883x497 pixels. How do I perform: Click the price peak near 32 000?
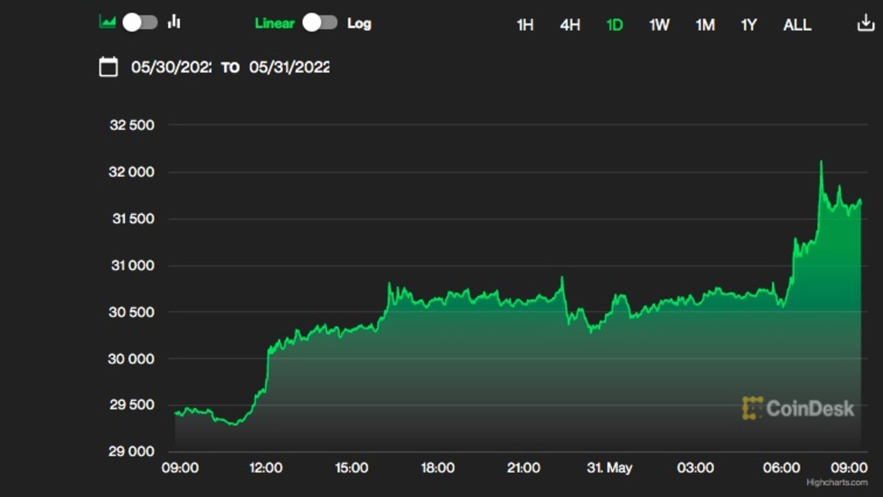821,162
